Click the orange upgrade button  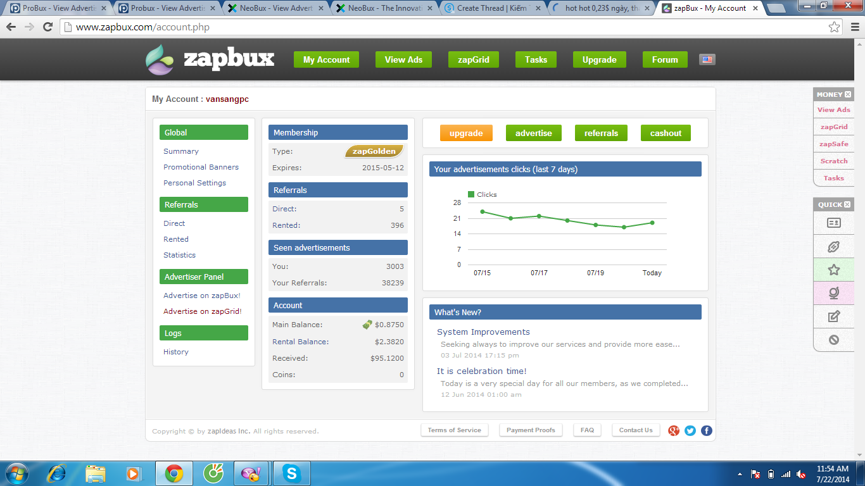coord(466,133)
